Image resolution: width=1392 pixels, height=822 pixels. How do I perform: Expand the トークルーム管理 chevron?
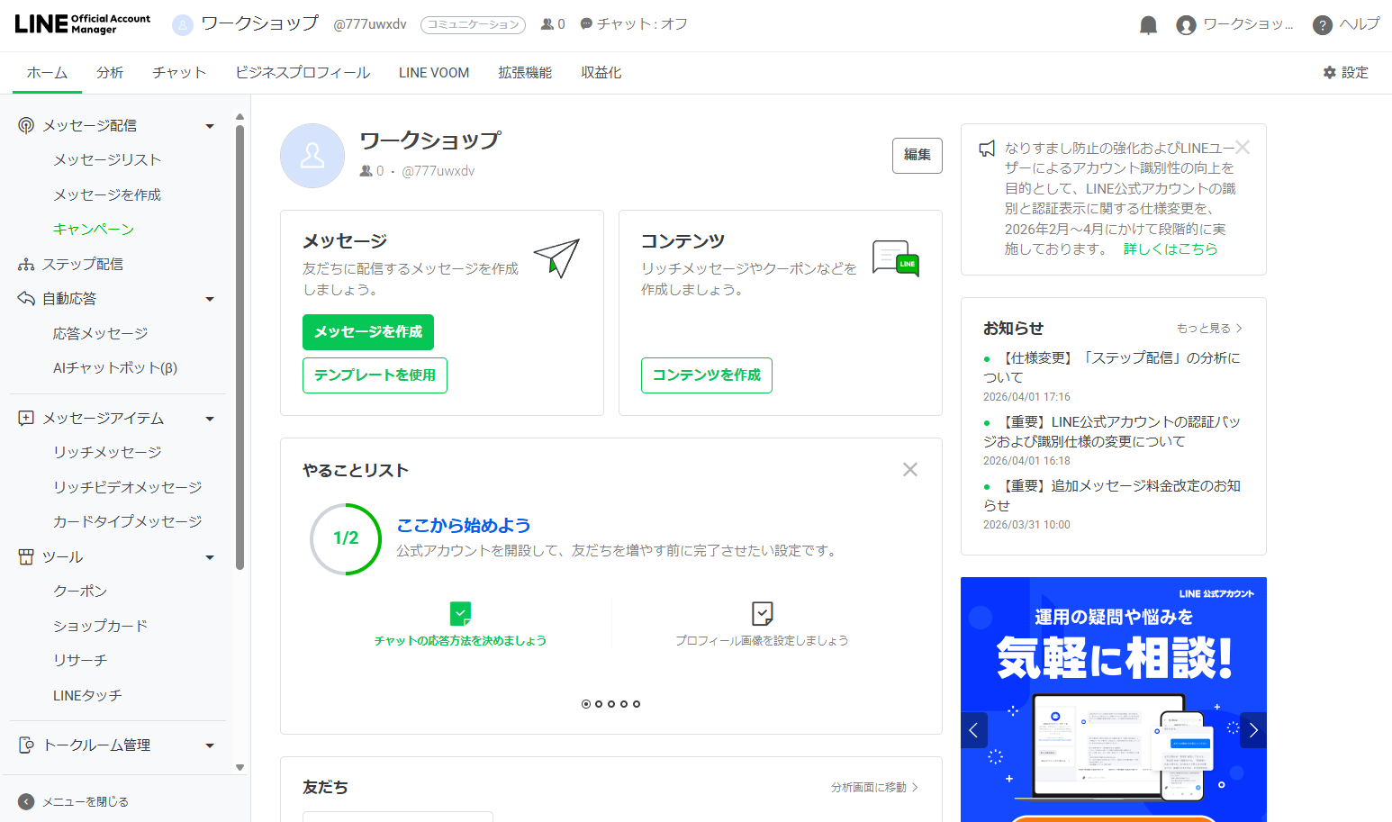click(x=210, y=745)
